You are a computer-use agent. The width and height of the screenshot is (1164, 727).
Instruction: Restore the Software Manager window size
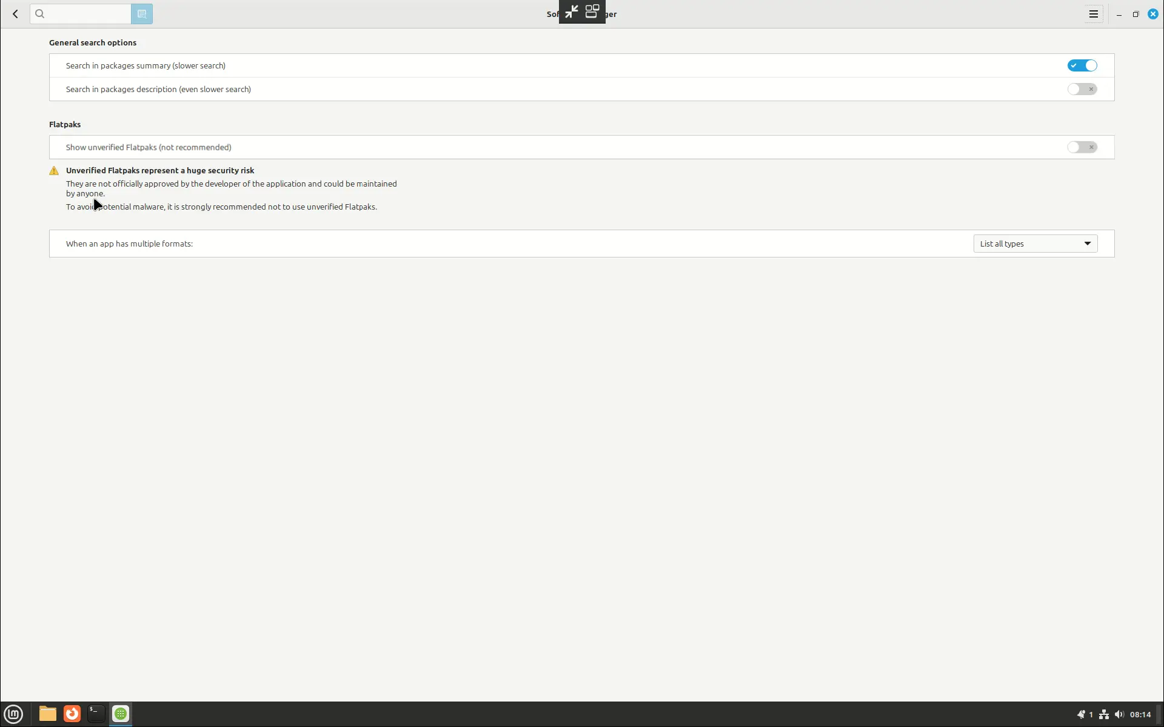click(x=1136, y=14)
